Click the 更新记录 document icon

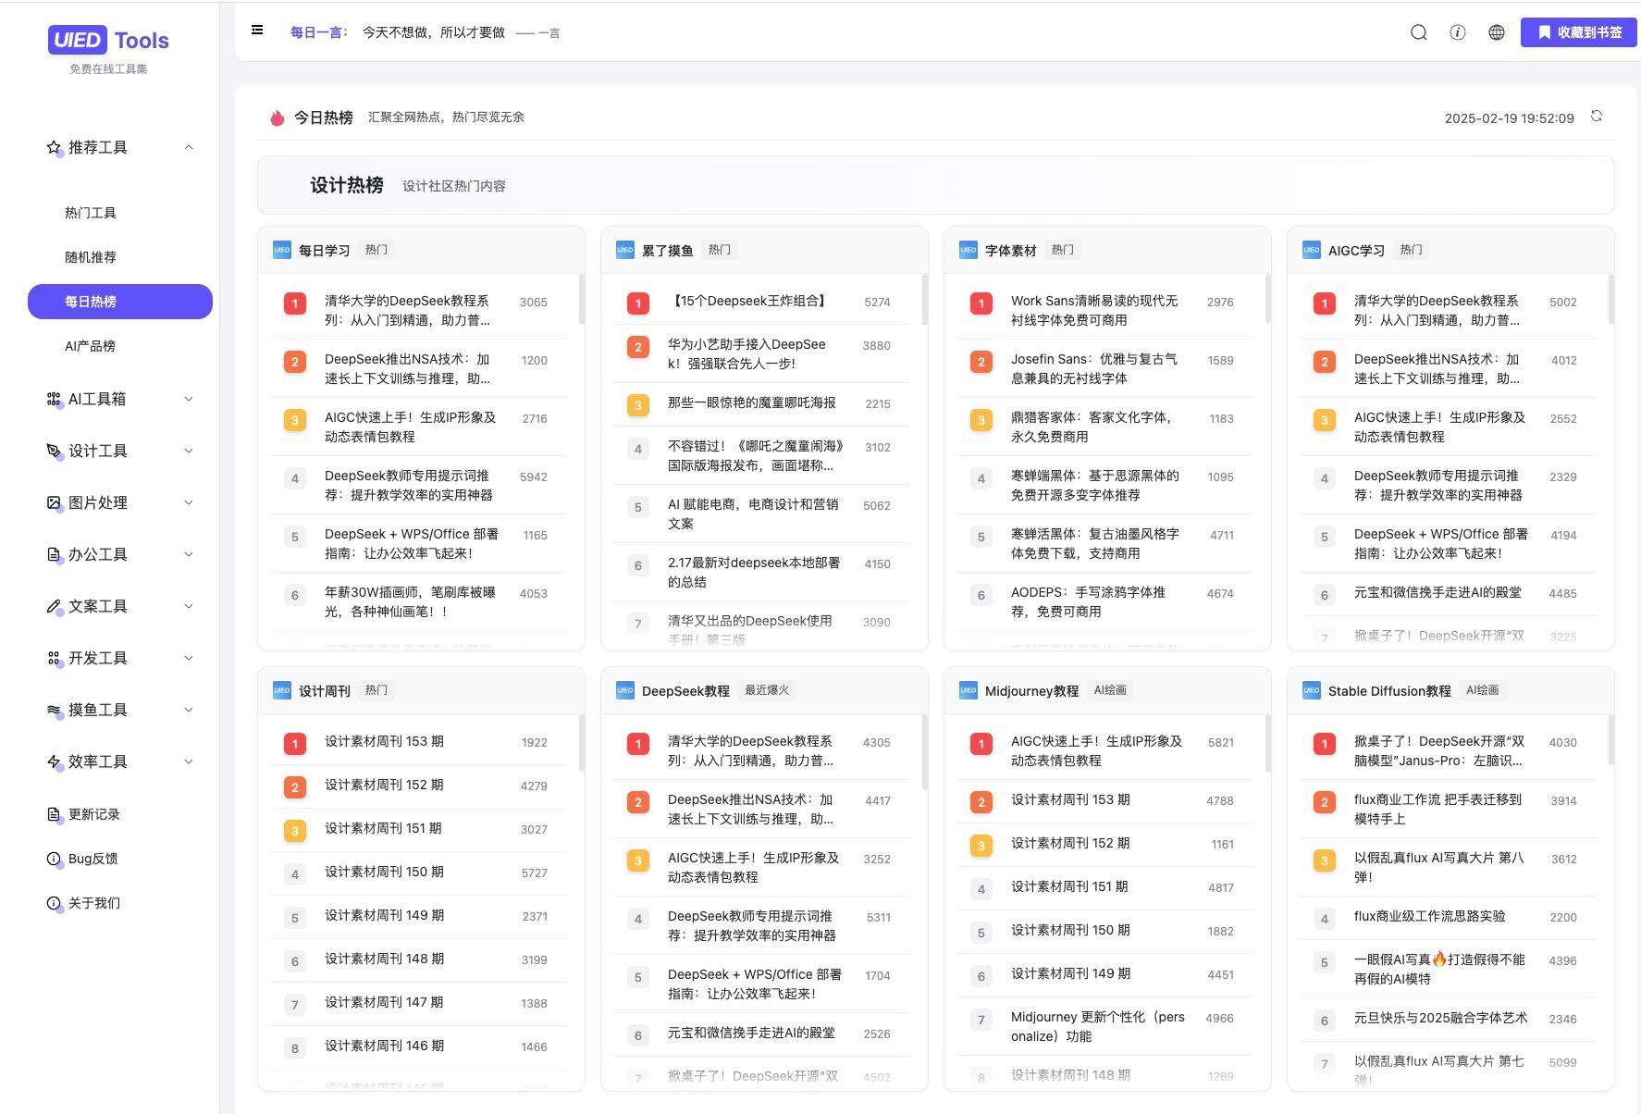tap(54, 815)
